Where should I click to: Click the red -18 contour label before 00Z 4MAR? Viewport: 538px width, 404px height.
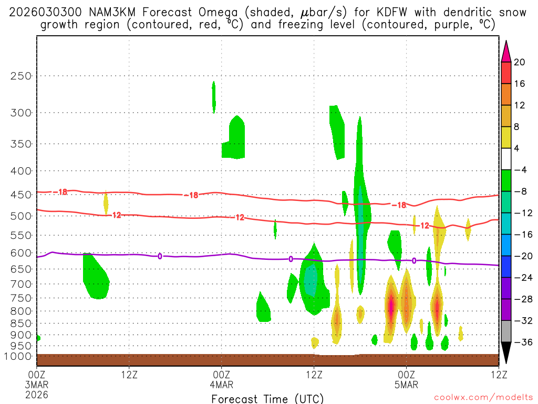(191, 195)
